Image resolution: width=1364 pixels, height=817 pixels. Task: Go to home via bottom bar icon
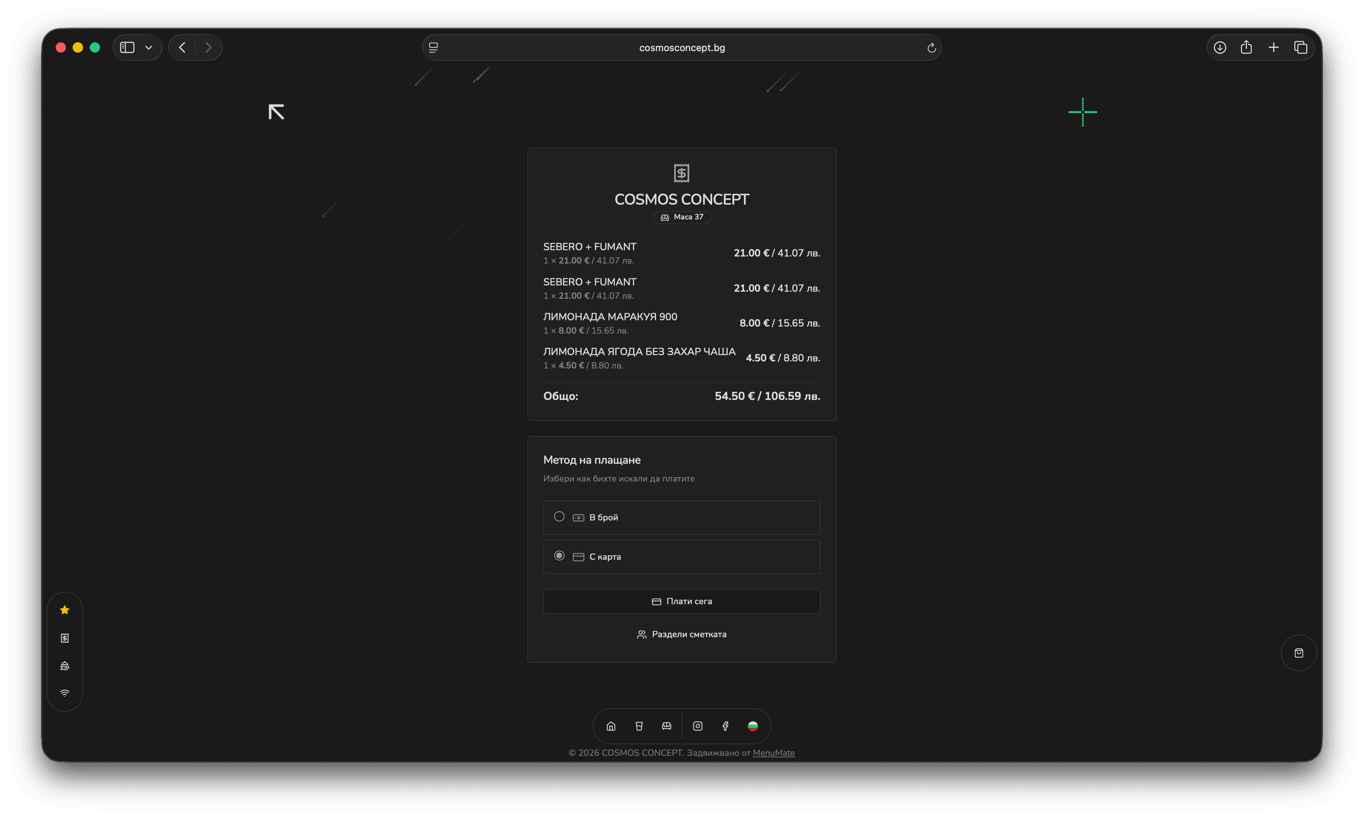[611, 726]
